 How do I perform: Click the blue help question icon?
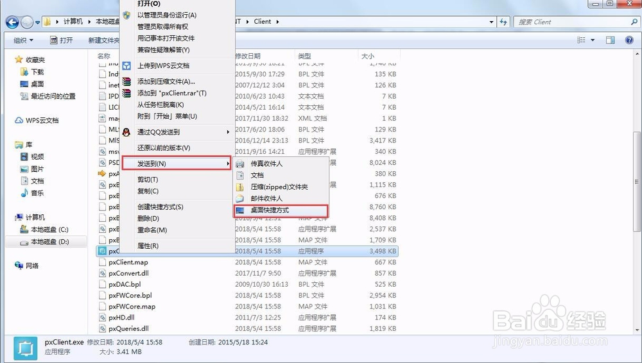[629, 40]
